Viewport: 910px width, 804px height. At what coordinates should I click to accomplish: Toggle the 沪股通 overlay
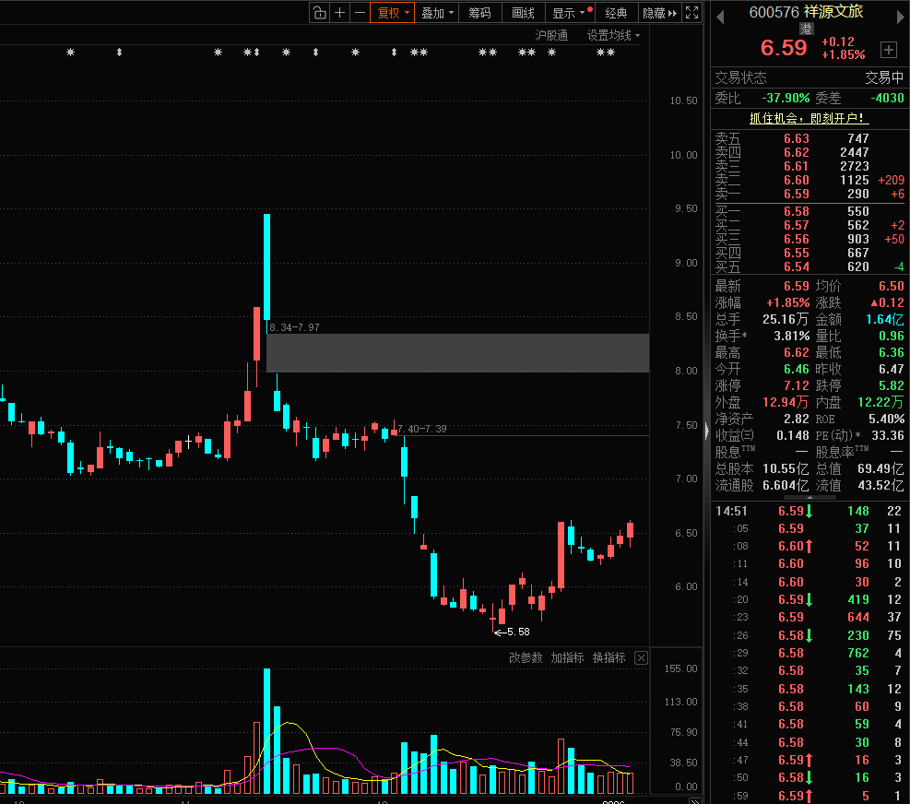pos(551,35)
